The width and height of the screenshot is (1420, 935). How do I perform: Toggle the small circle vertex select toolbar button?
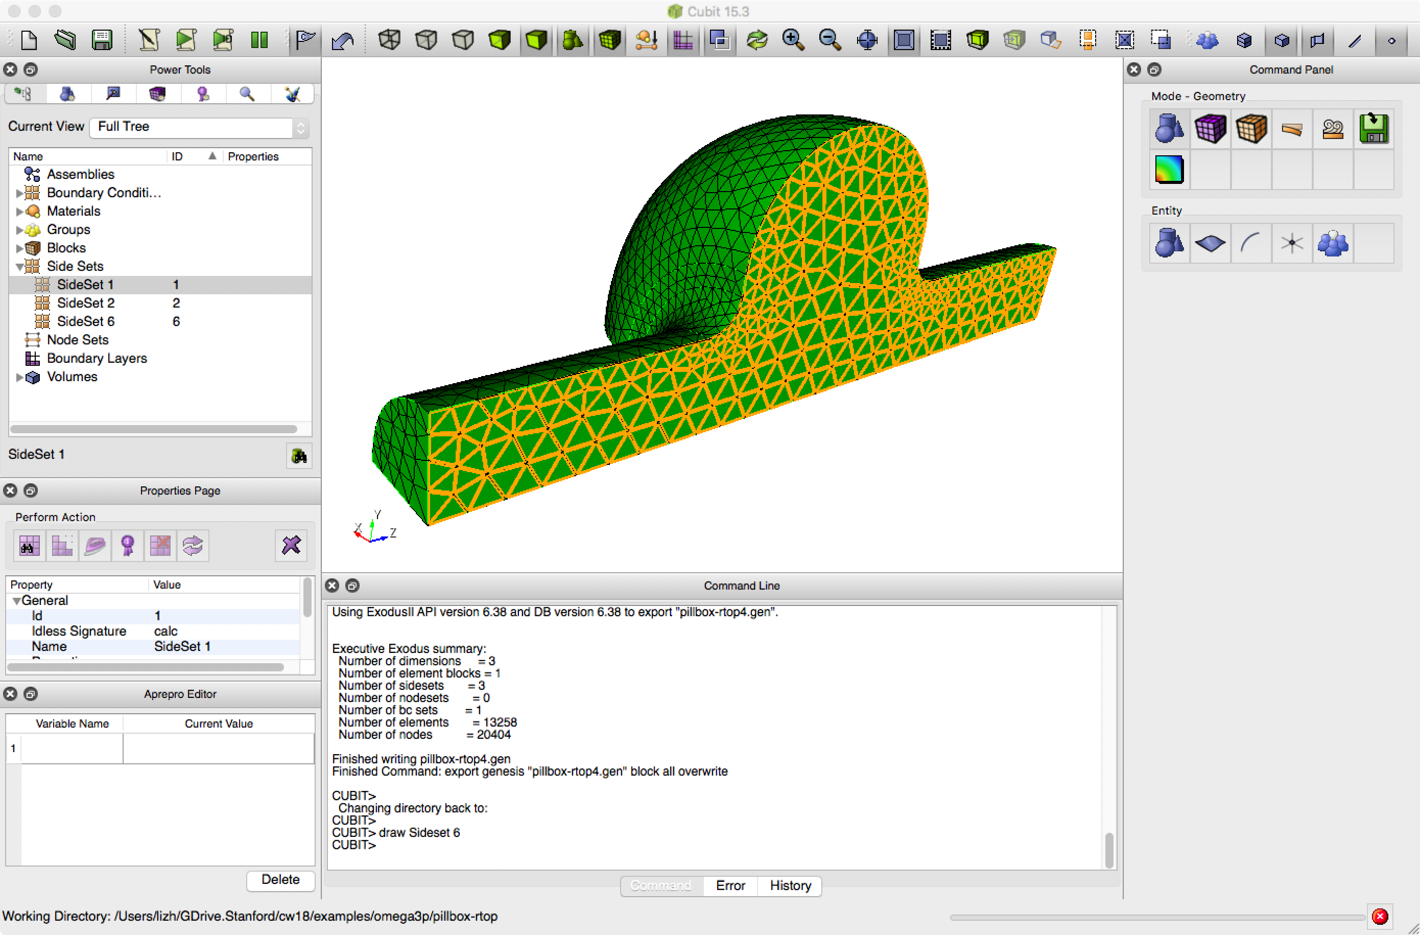(1391, 40)
